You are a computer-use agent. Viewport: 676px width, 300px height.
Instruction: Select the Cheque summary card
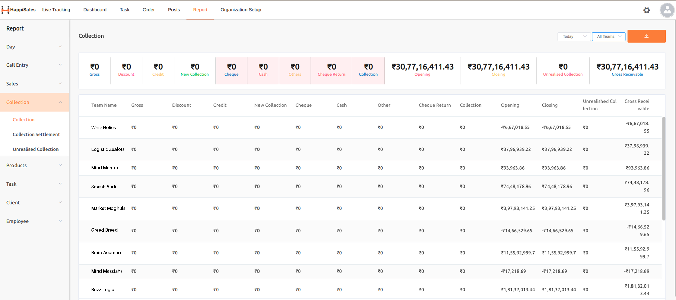pyautogui.click(x=231, y=70)
